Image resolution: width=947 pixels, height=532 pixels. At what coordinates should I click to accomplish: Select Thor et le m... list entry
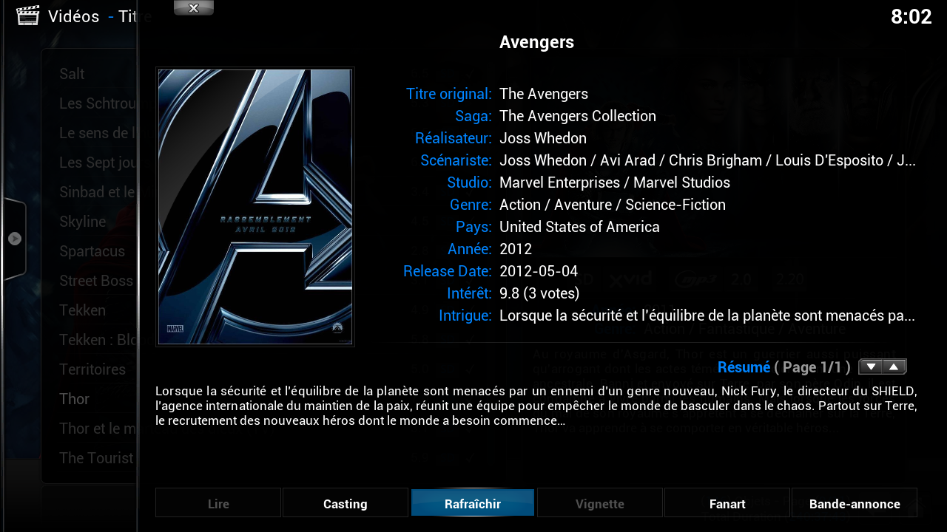pyautogui.click(x=98, y=429)
